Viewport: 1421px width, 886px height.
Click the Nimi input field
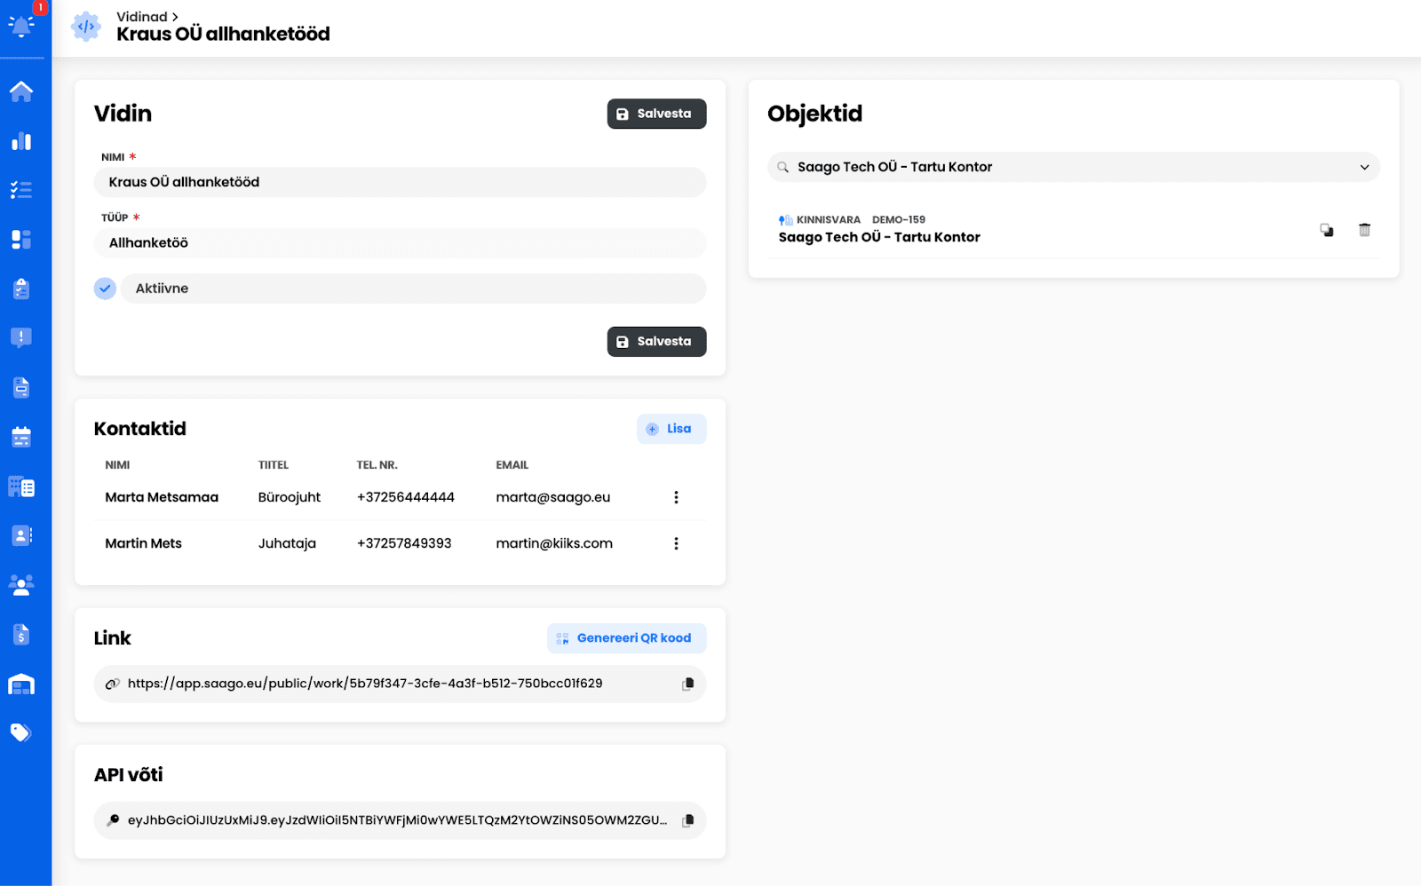(400, 182)
